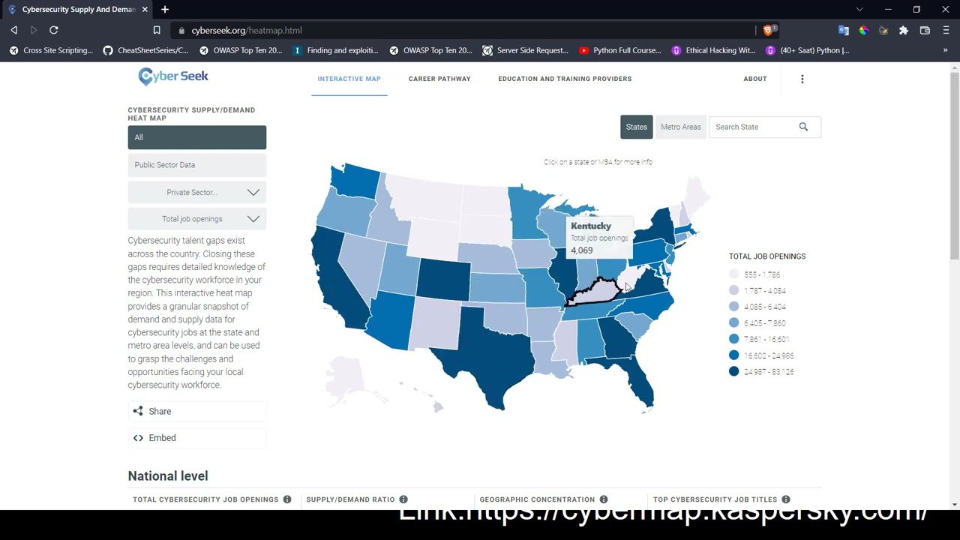Click the 7,861 - 16,601 legend swatch
960x540 pixels.
coord(733,339)
